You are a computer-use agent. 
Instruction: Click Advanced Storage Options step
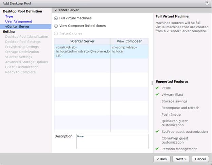[26, 62]
